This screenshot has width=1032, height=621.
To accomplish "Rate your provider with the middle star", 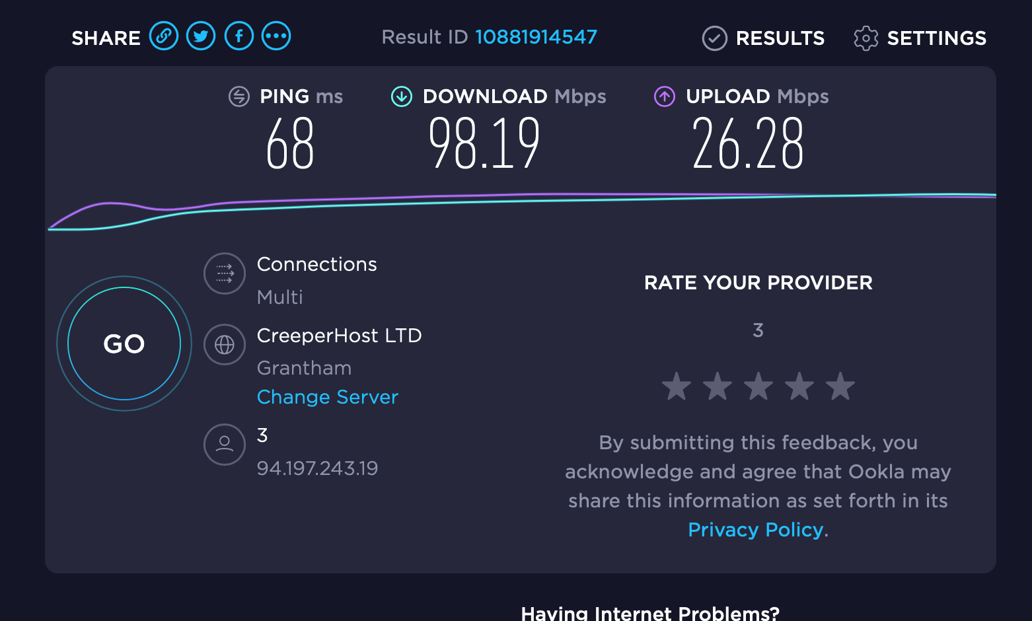I will point(758,386).
